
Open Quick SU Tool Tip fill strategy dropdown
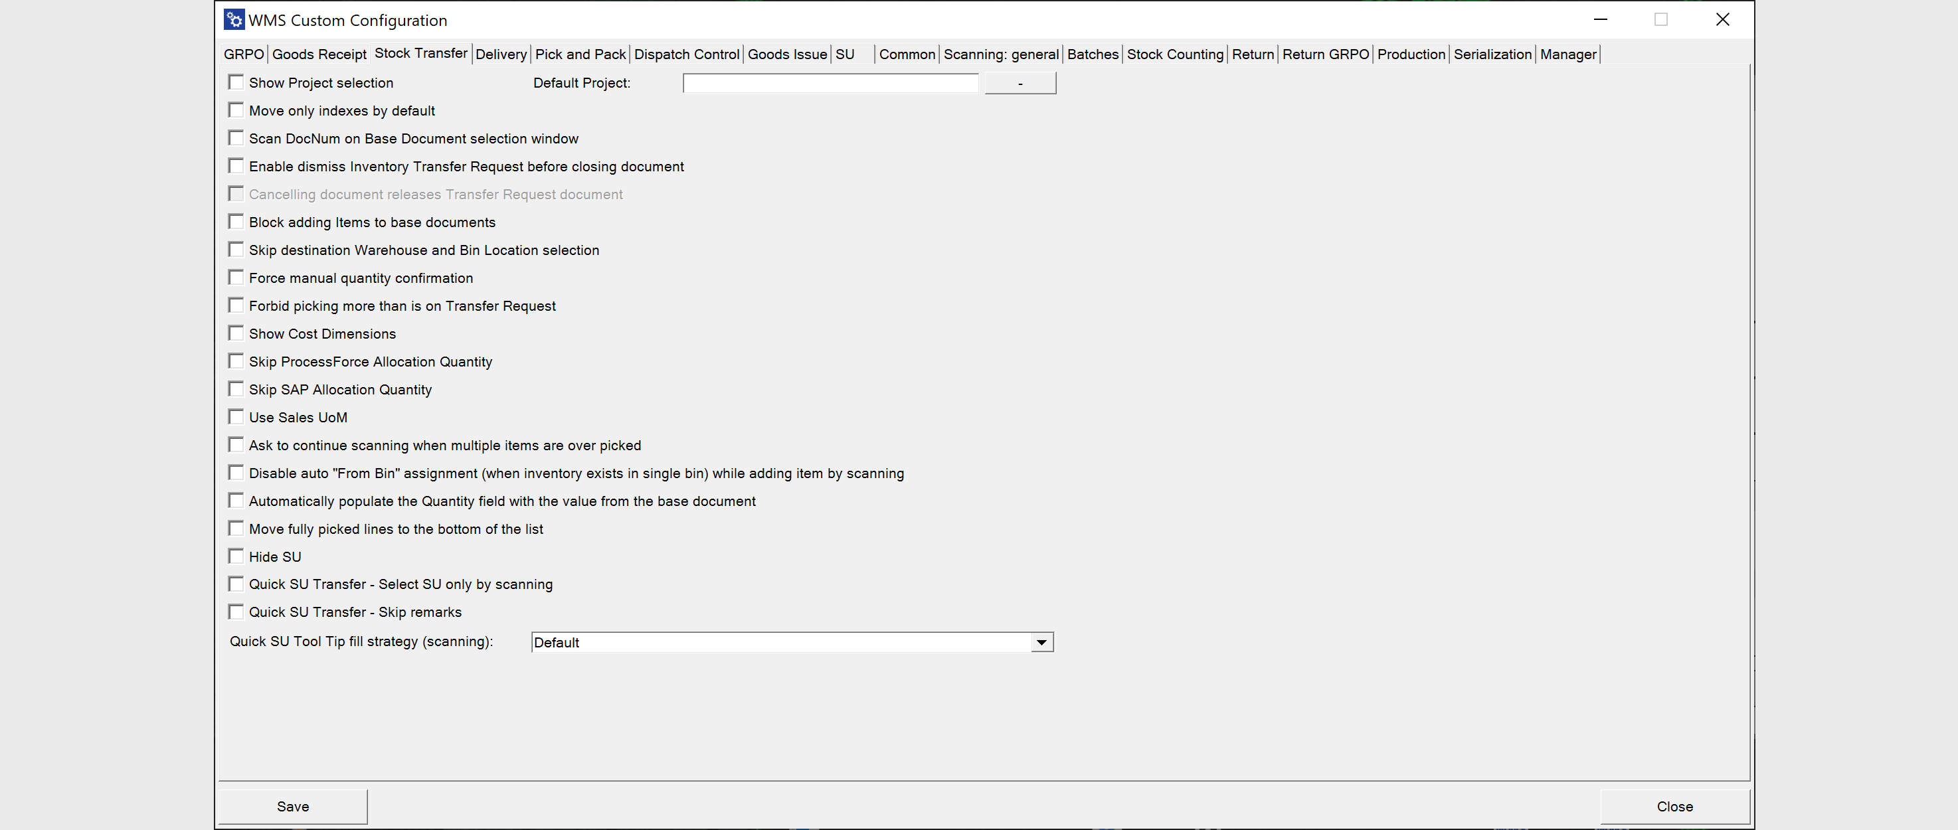pyautogui.click(x=1041, y=642)
